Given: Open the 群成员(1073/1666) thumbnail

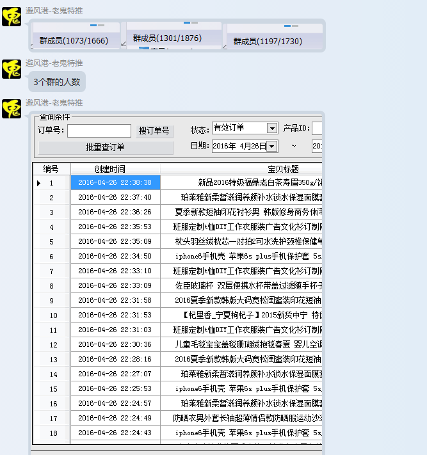Looking at the screenshot, I should coord(76,36).
